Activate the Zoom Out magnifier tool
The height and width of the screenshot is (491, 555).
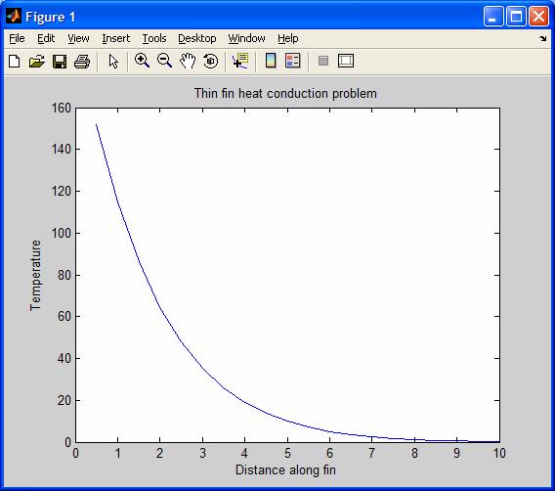pyautogui.click(x=164, y=61)
